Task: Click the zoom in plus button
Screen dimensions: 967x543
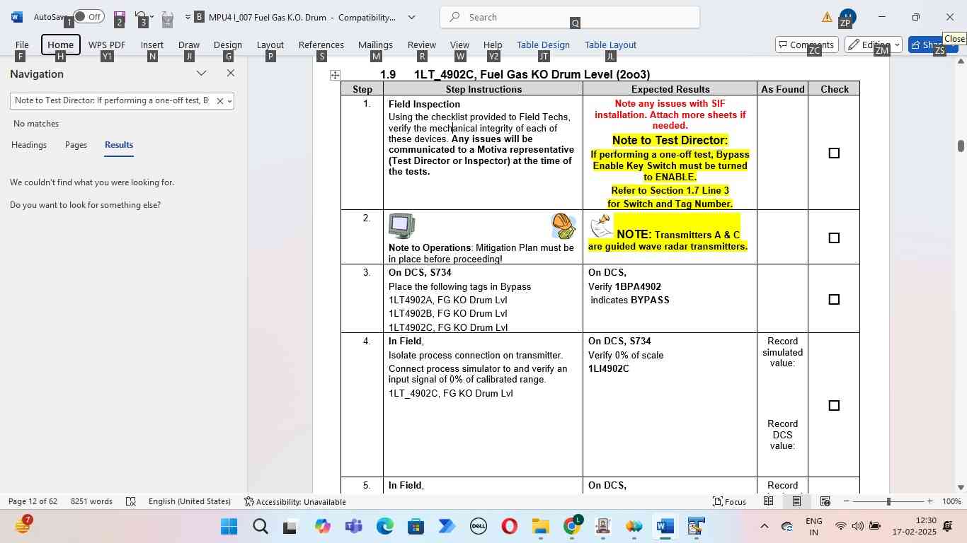Action: pyautogui.click(x=931, y=501)
